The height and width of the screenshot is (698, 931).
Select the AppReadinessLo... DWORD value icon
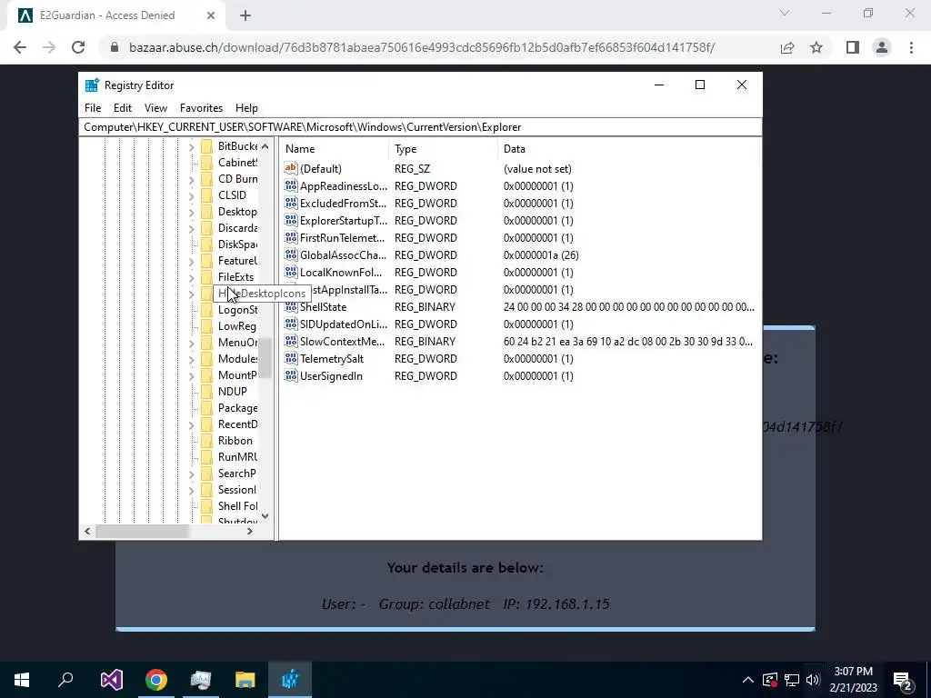point(290,185)
